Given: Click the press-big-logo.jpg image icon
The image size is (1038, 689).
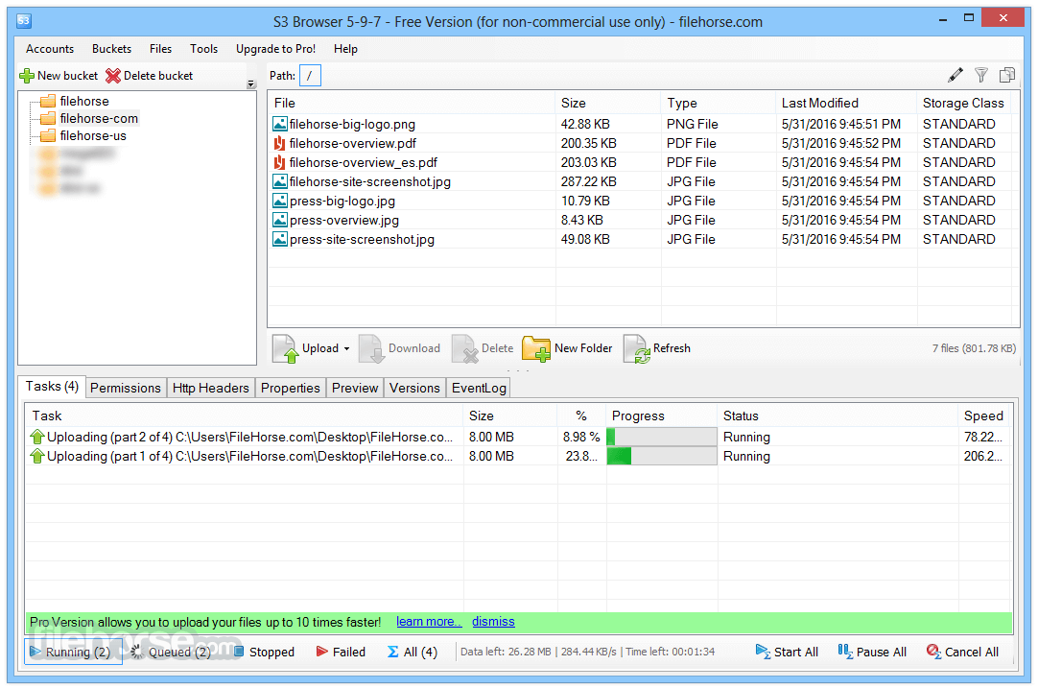Looking at the screenshot, I should click(280, 201).
